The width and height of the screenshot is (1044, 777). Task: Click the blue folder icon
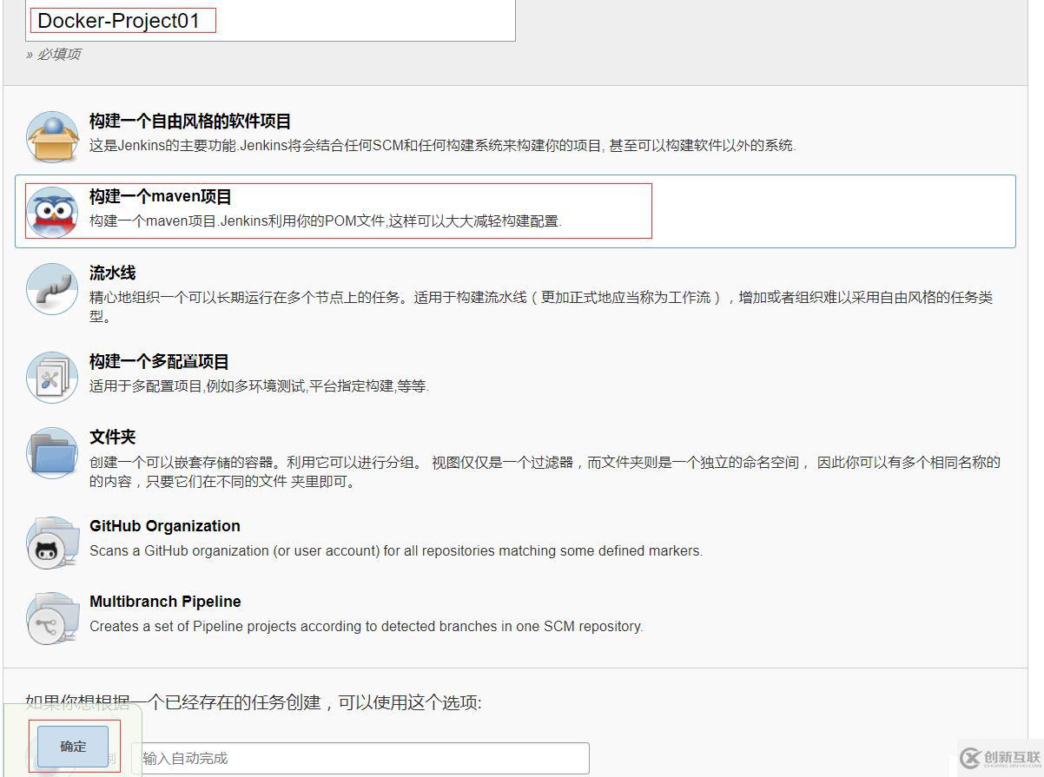click(52, 452)
